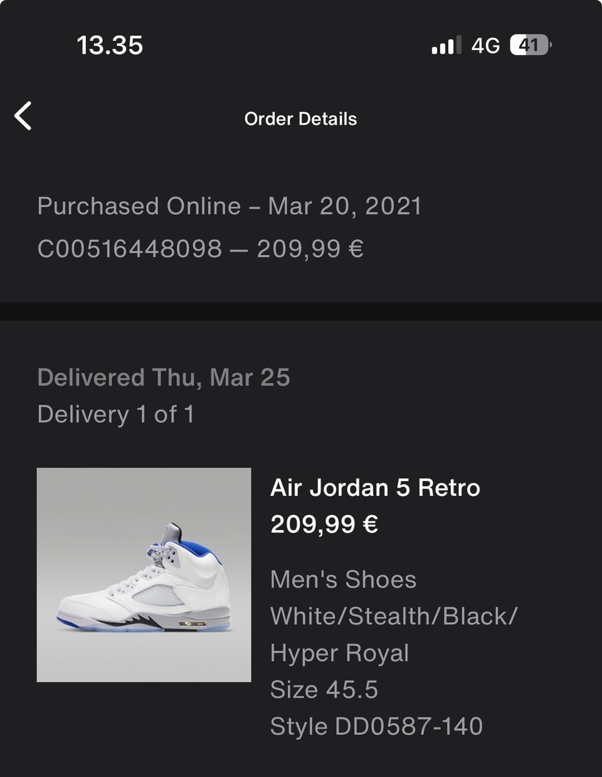Tap the Delivered Thu, Mar 25 status
The width and height of the screenshot is (602, 777).
[x=164, y=377]
